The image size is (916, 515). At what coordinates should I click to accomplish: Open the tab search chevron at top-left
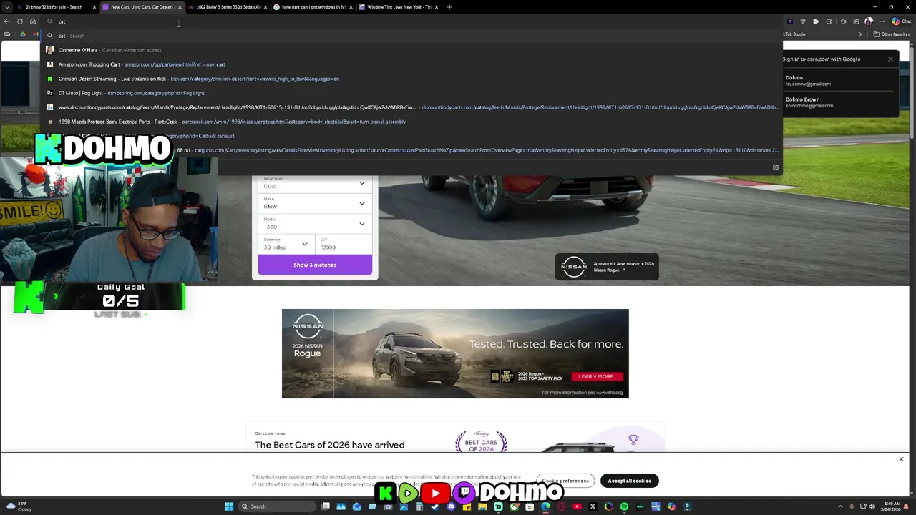pos(8,7)
